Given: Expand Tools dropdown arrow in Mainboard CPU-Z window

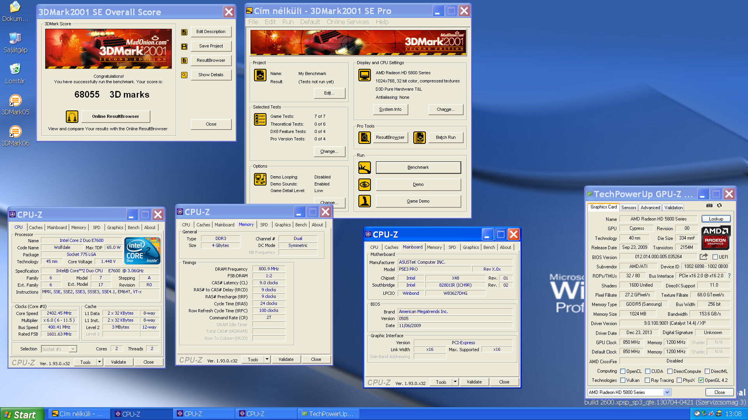Looking at the screenshot, I should point(455,382).
